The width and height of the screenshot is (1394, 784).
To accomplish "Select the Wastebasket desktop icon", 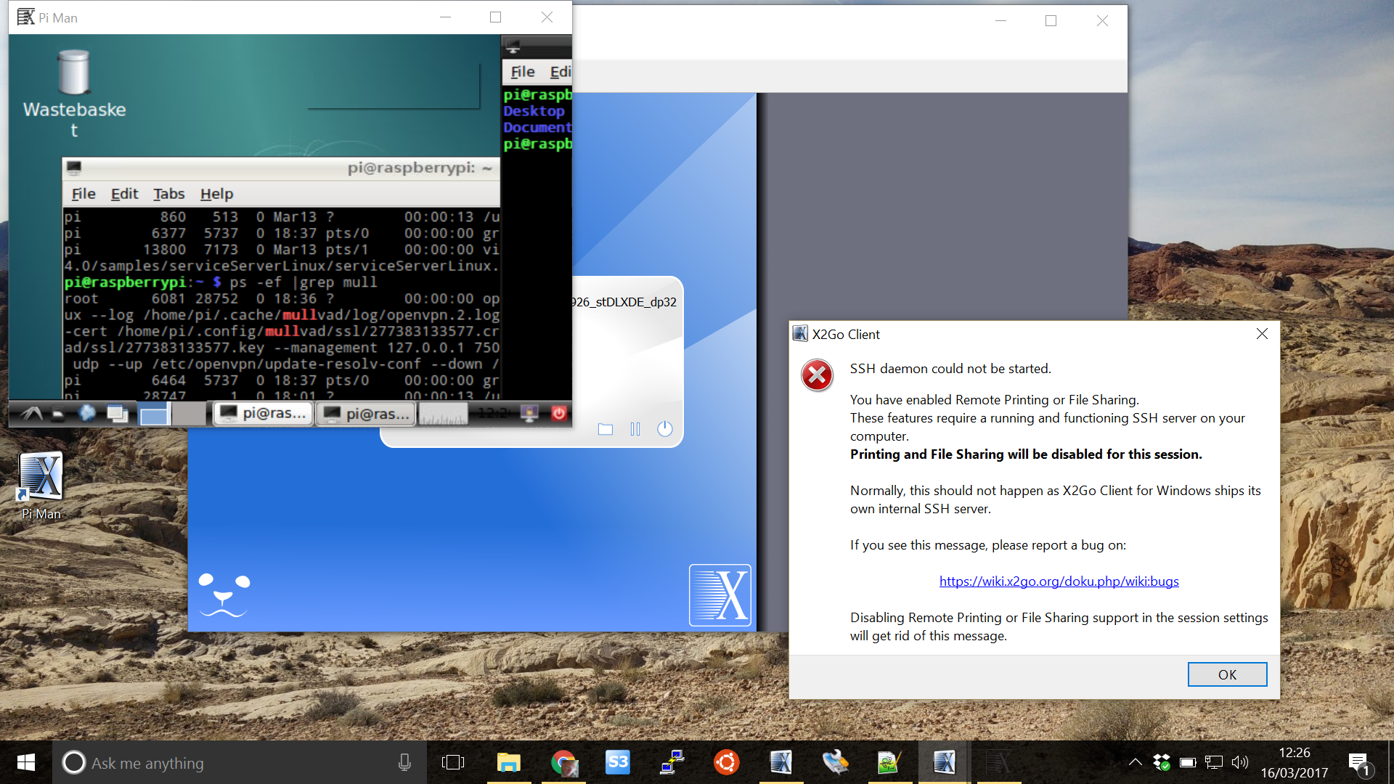I will click(x=74, y=93).
